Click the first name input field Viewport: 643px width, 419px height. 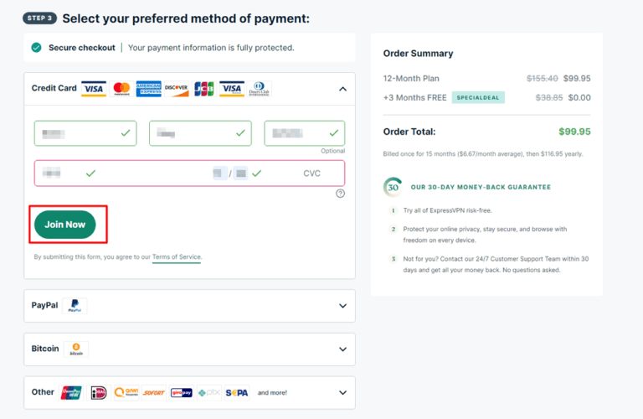[x=84, y=133]
